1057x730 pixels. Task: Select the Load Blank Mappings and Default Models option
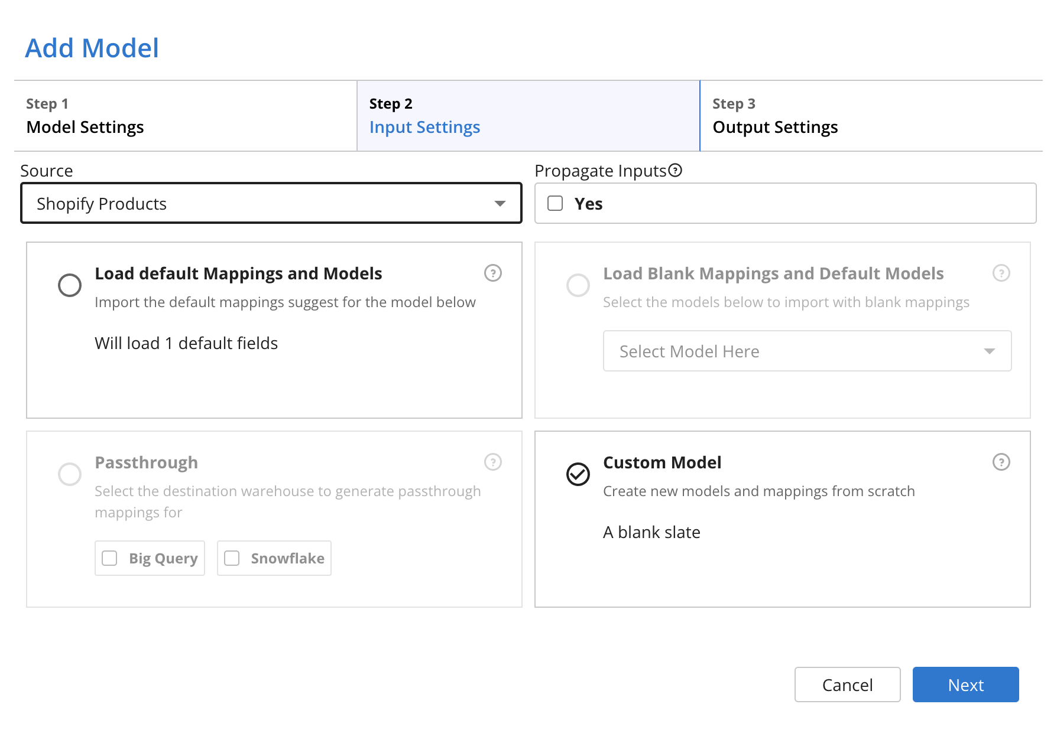pyautogui.click(x=578, y=285)
